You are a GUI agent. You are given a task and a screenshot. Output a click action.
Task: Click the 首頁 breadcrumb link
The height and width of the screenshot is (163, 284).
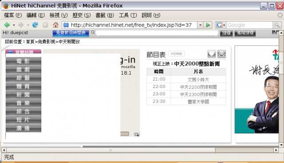coord(30,42)
